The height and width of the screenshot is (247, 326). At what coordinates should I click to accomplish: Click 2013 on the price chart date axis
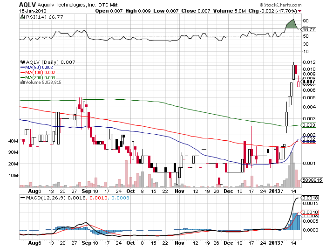(274, 191)
